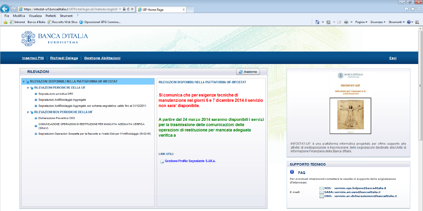Click the Aggiorna refresh button
The image size is (423, 211).
click(248, 72)
